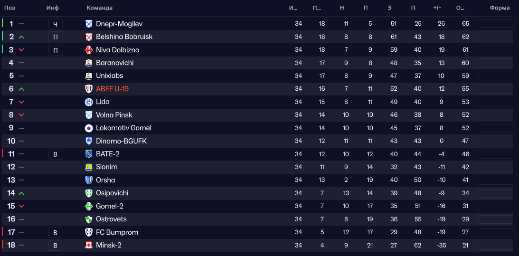Click the 'В' info badge for BATE-2
This screenshot has height=256, width=519.
(x=55, y=154)
